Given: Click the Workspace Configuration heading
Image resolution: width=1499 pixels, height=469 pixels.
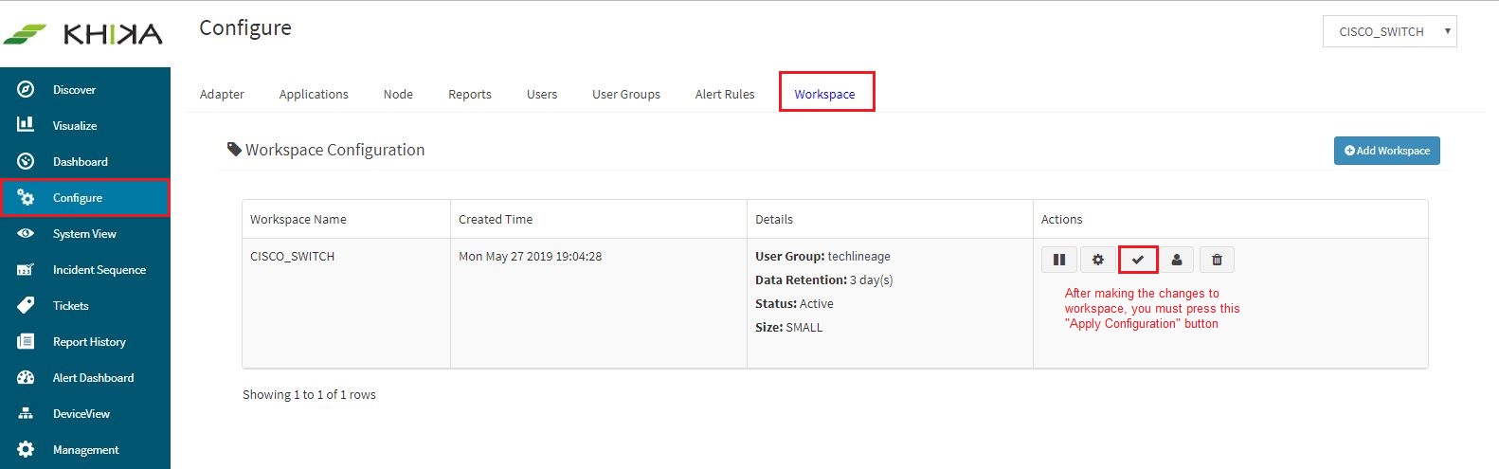Looking at the screenshot, I should pos(326,150).
